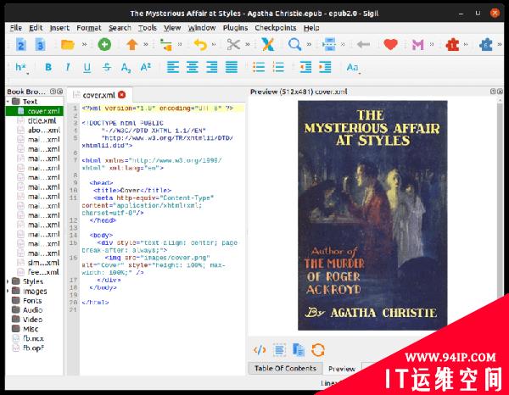Select cover.xml in Book Browser
The height and width of the screenshot is (395, 509).
[x=35, y=111]
